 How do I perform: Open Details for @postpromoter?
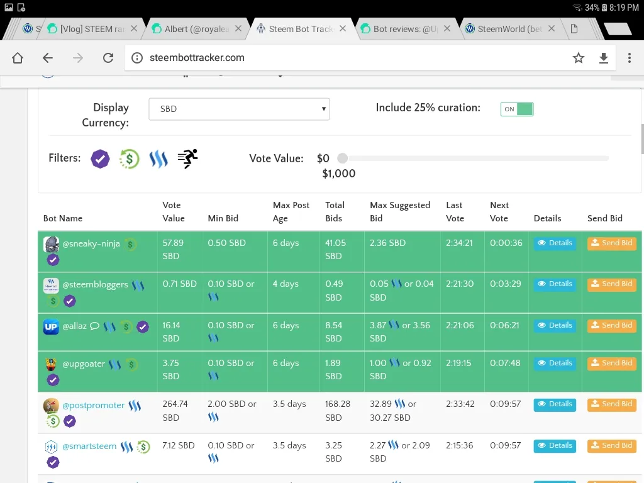point(555,404)
